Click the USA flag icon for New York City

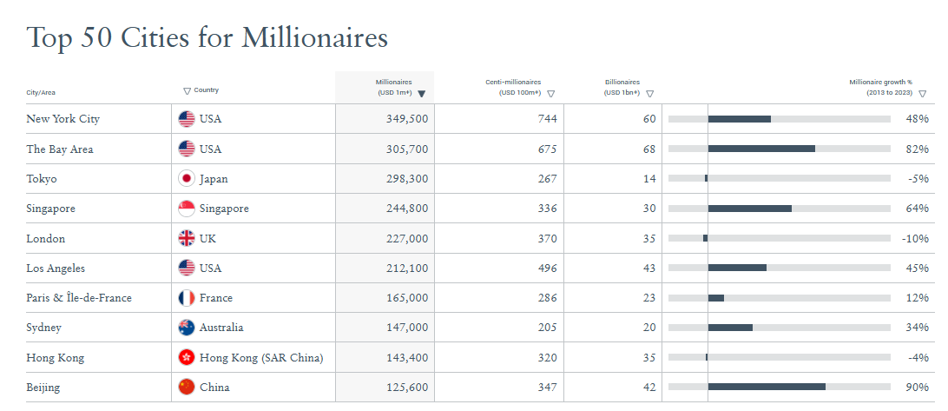coord(186,119)
